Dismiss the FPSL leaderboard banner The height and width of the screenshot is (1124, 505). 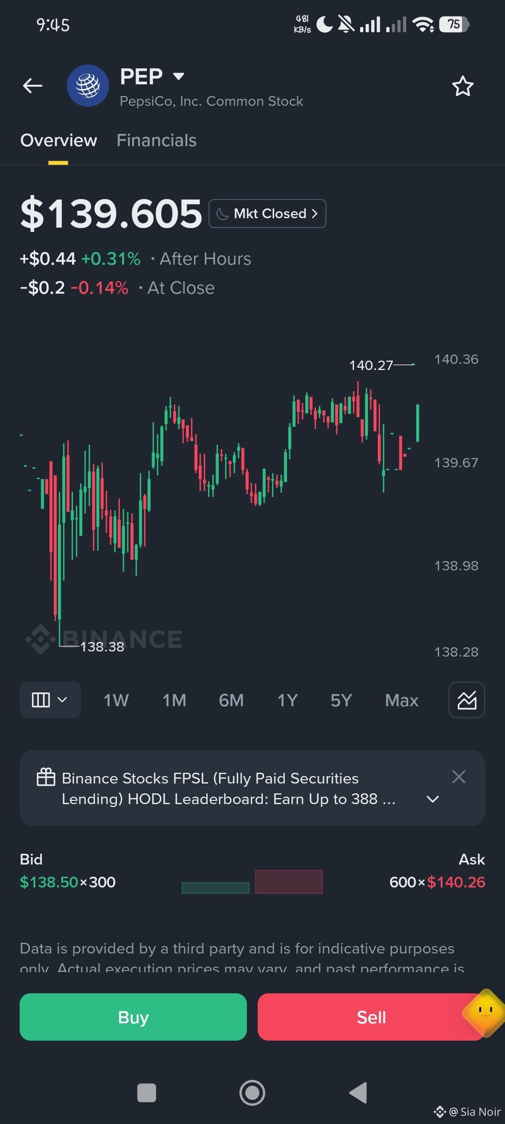[459, 777]
